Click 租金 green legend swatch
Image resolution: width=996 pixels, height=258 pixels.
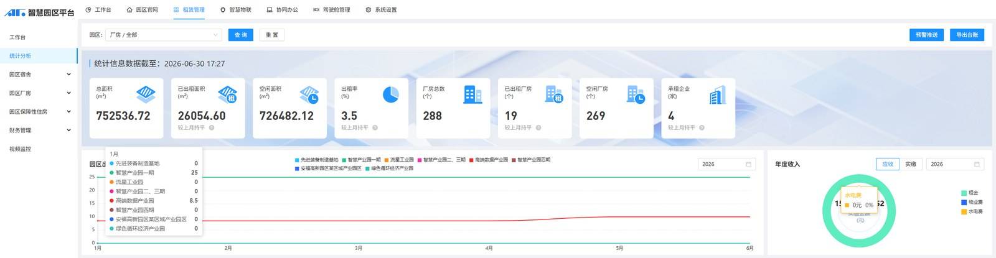(964, 193)
